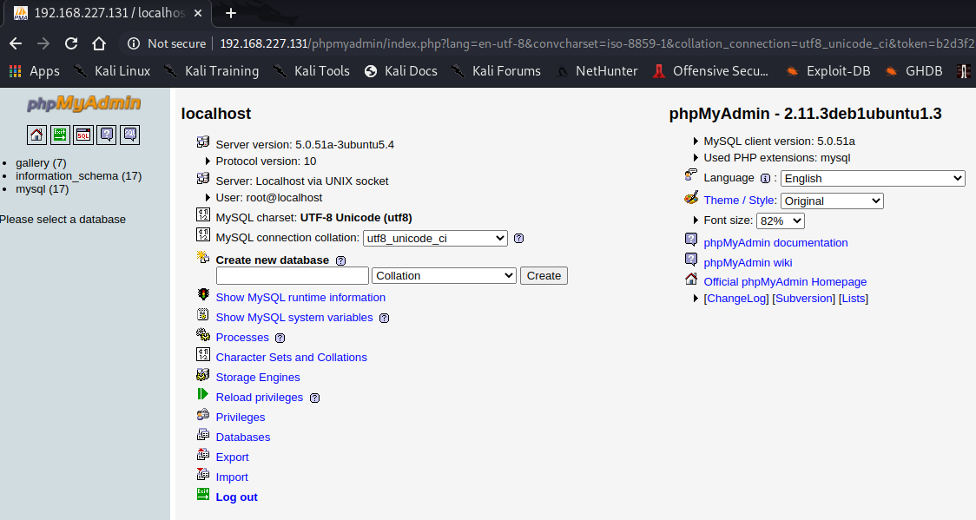The height and width of the screenshot is (520, 976).
Task: Open Kali Forums bookmark
Action: pyautogui.click(x=496, y=71)
